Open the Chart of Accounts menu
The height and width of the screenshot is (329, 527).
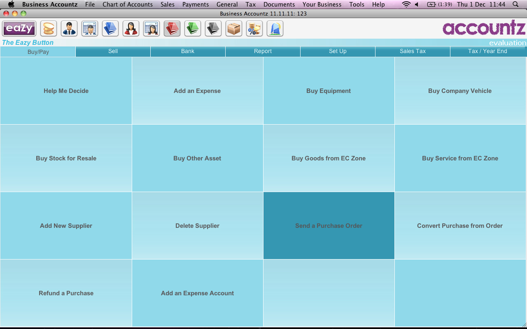point(128,5)
